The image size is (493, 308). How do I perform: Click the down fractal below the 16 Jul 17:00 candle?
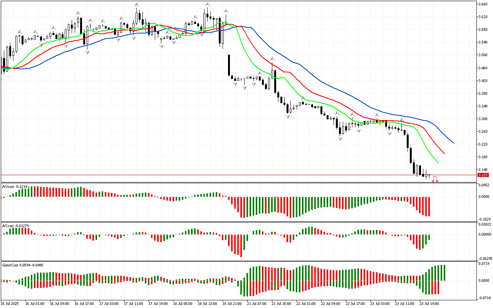click(87, 52)
